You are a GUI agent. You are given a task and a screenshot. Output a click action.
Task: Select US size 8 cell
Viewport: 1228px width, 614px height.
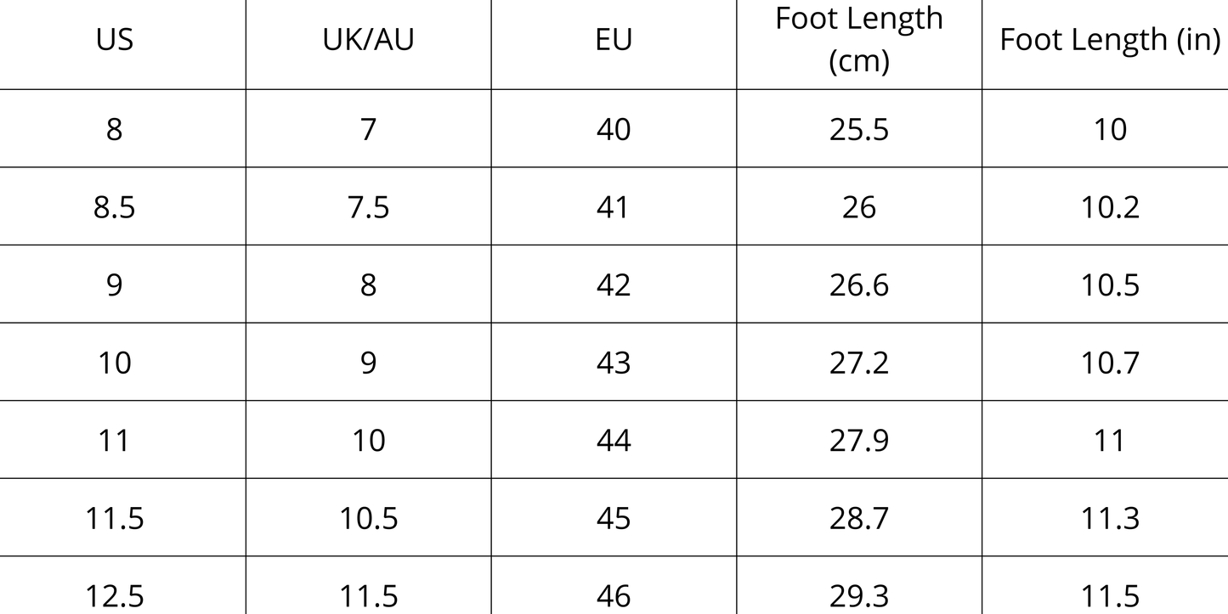click(x=115, y=129)
